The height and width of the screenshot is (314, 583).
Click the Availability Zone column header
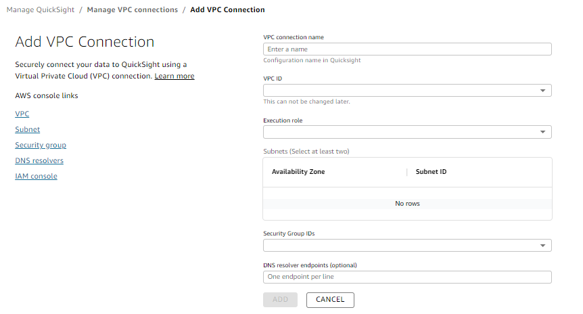tap(298, 172)
